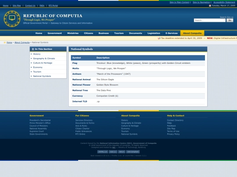The height and width of the screenshot is (177, 237).
Task: Click the building icon in the In This Section header
Action: (33, 49)
